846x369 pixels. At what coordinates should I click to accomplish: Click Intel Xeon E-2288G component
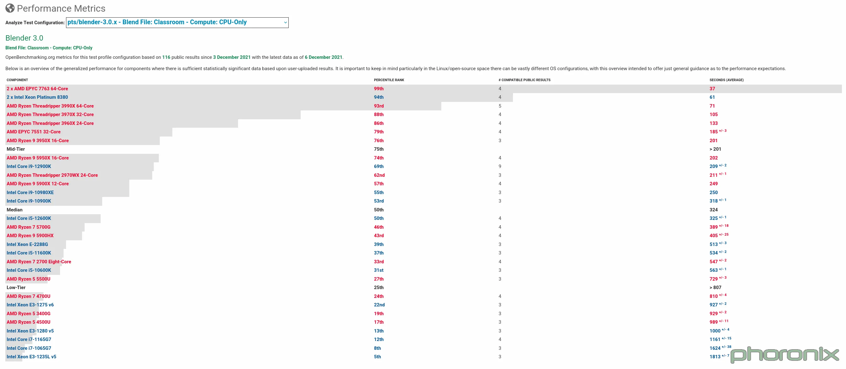click(27, 244)
